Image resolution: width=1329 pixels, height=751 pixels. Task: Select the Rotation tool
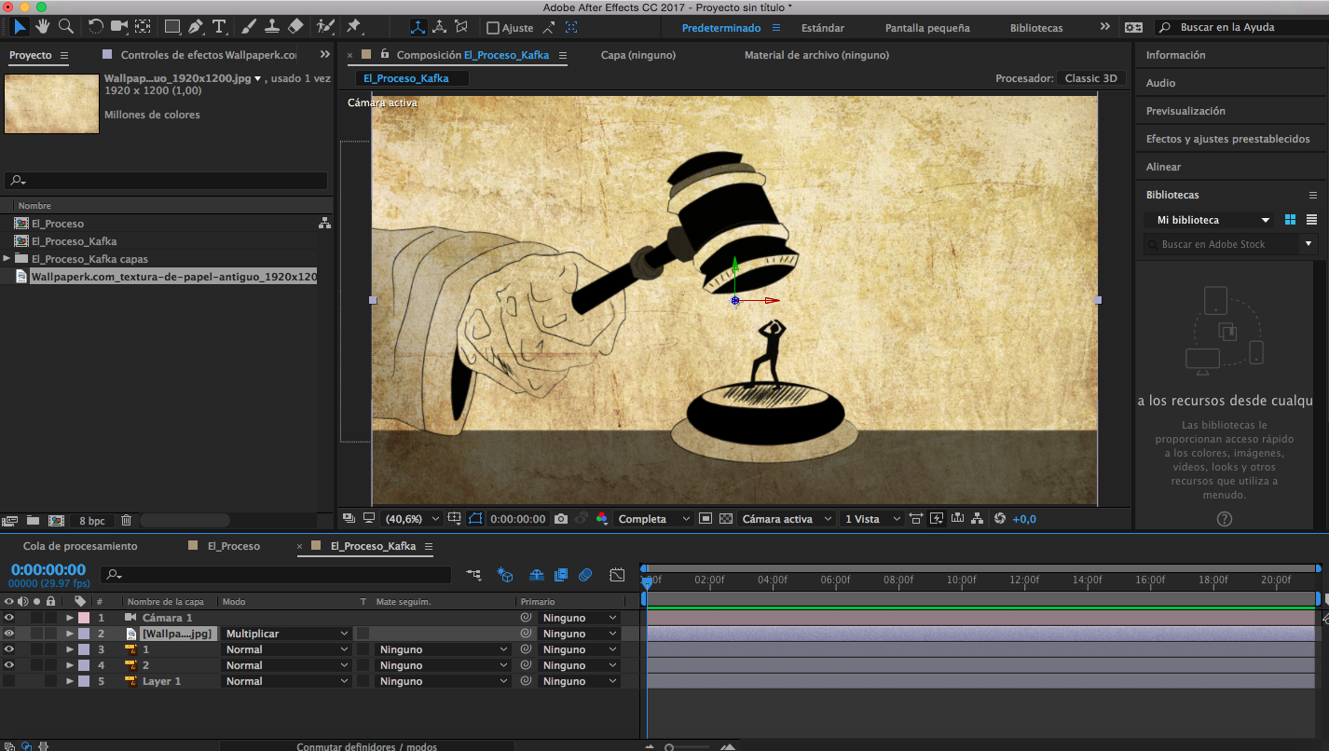click(x=96, y=27)
